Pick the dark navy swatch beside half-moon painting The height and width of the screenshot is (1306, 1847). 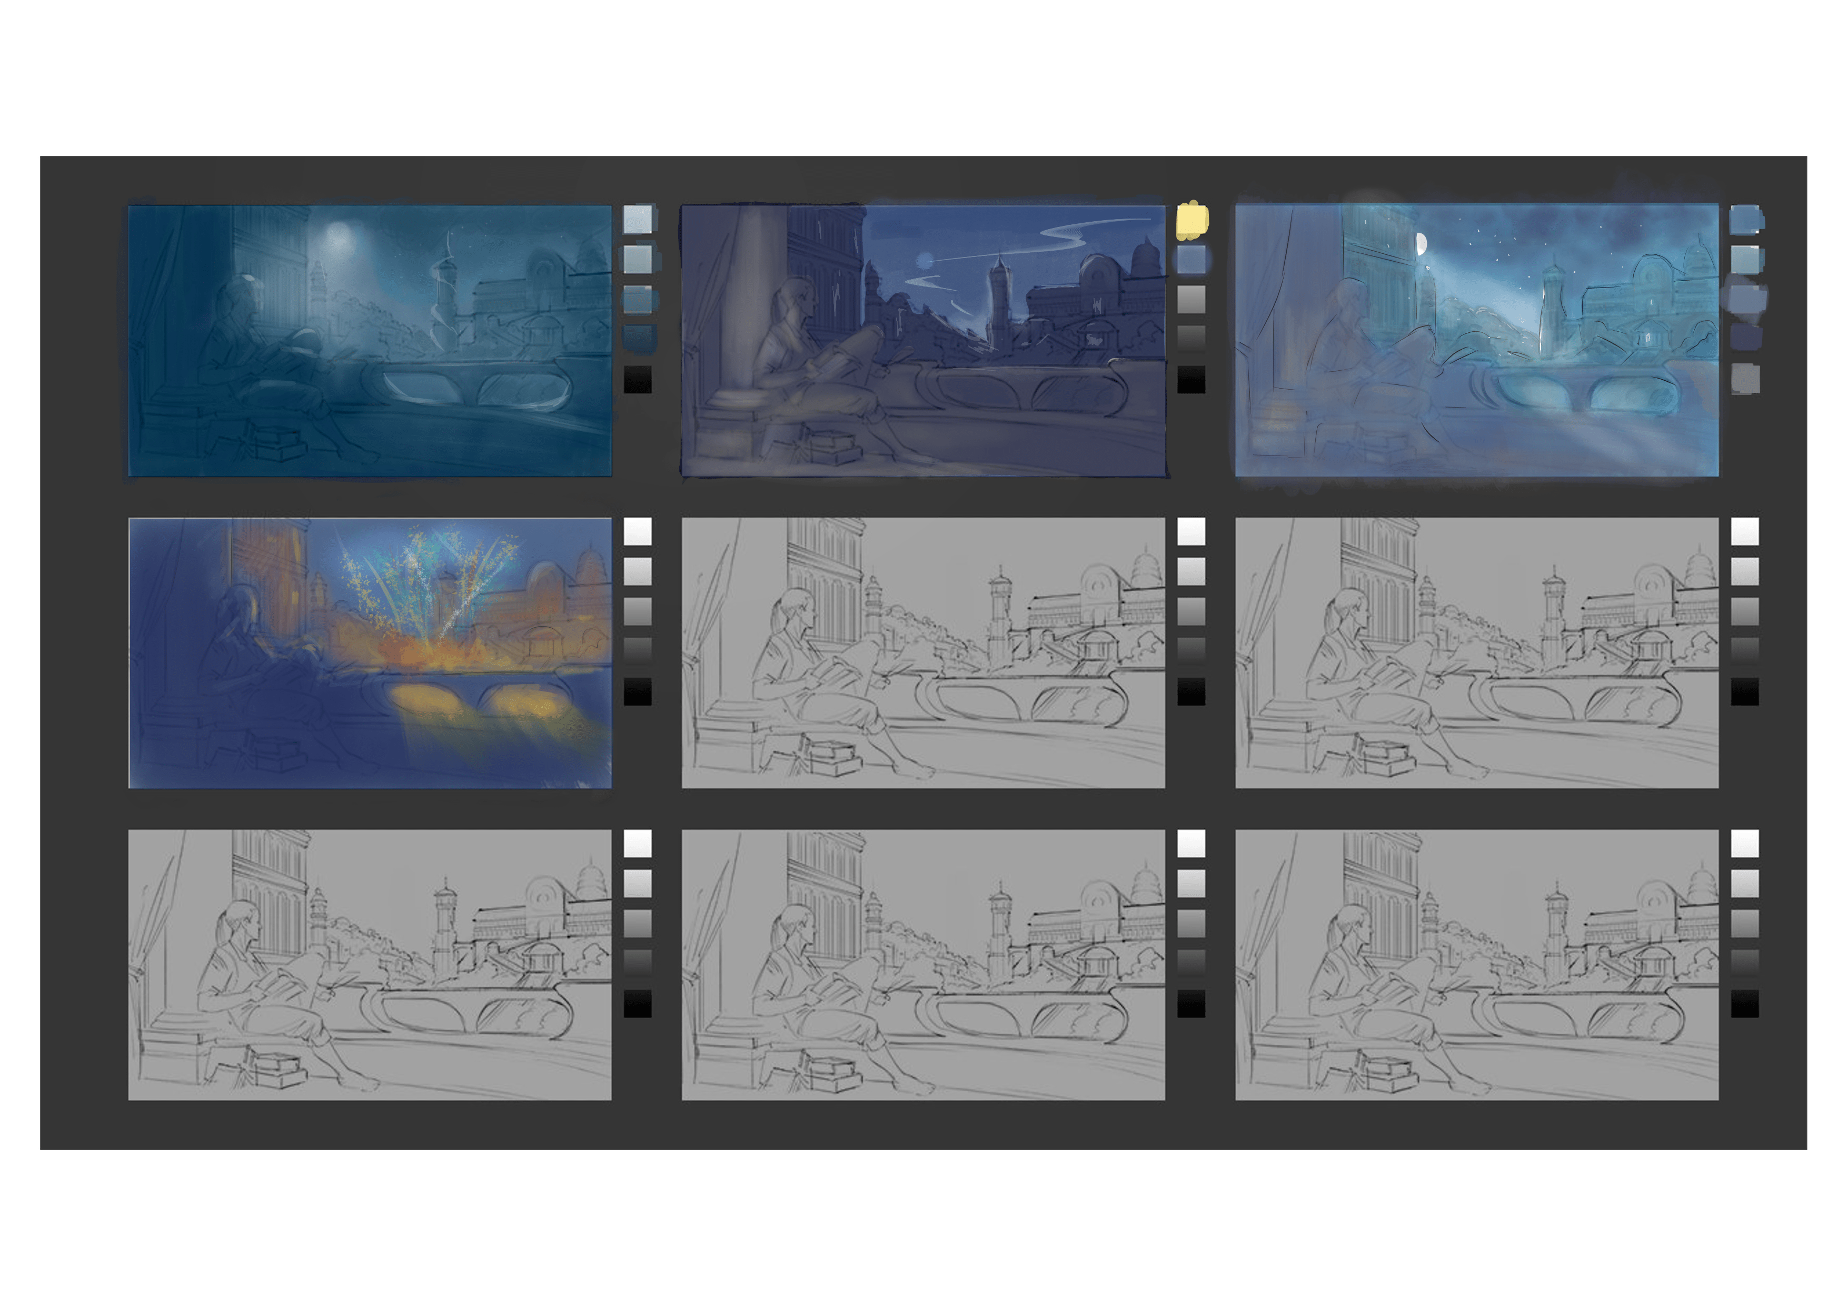tap(1745, 337)
